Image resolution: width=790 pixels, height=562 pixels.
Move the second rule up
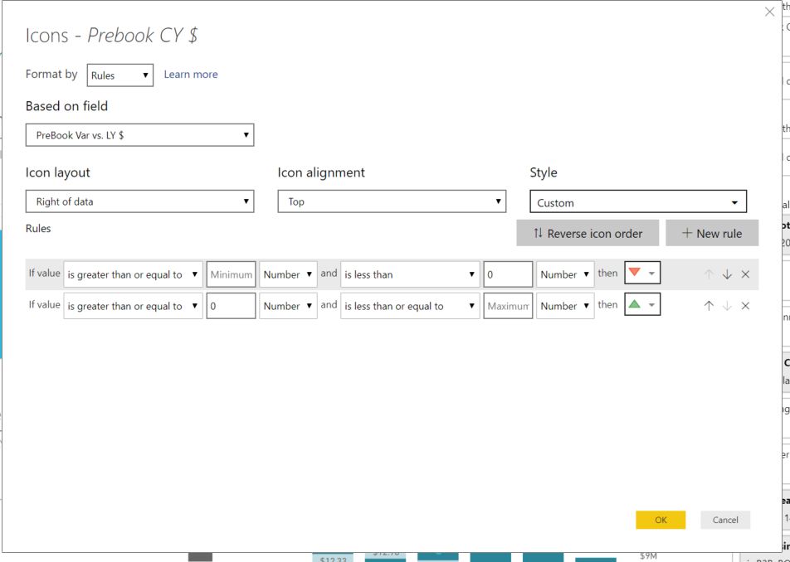(x=709, y=305)
